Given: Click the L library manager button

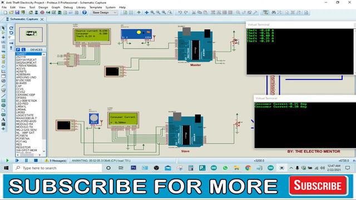Looking at the screenshot, I should point(23,49).
